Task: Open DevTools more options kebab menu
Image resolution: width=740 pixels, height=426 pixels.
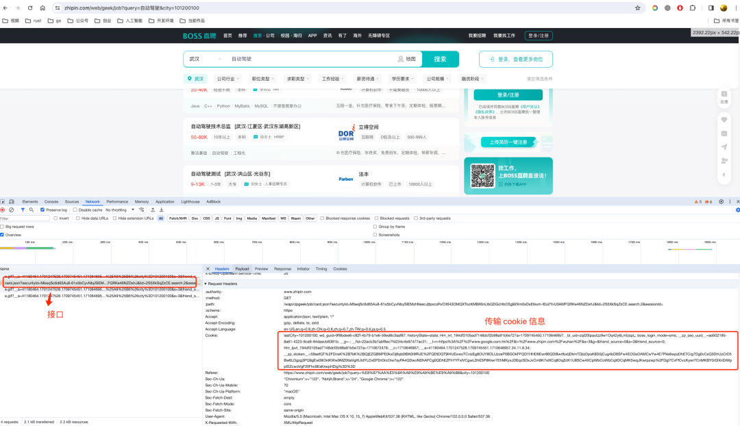Action: (x=730, y=201)
